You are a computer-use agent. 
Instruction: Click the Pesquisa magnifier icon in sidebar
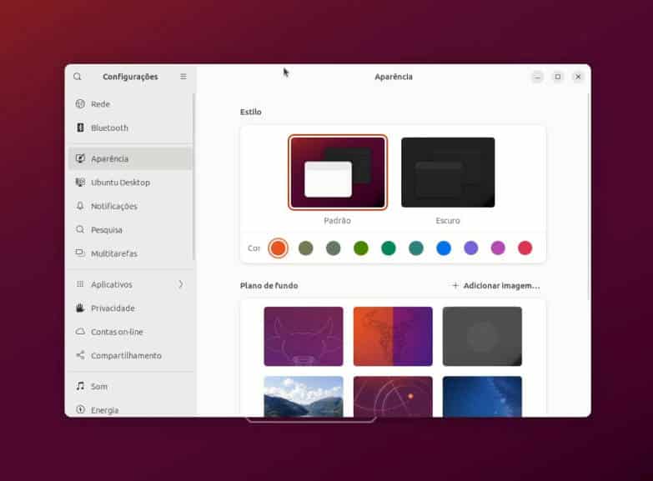[x=80, y=229]
